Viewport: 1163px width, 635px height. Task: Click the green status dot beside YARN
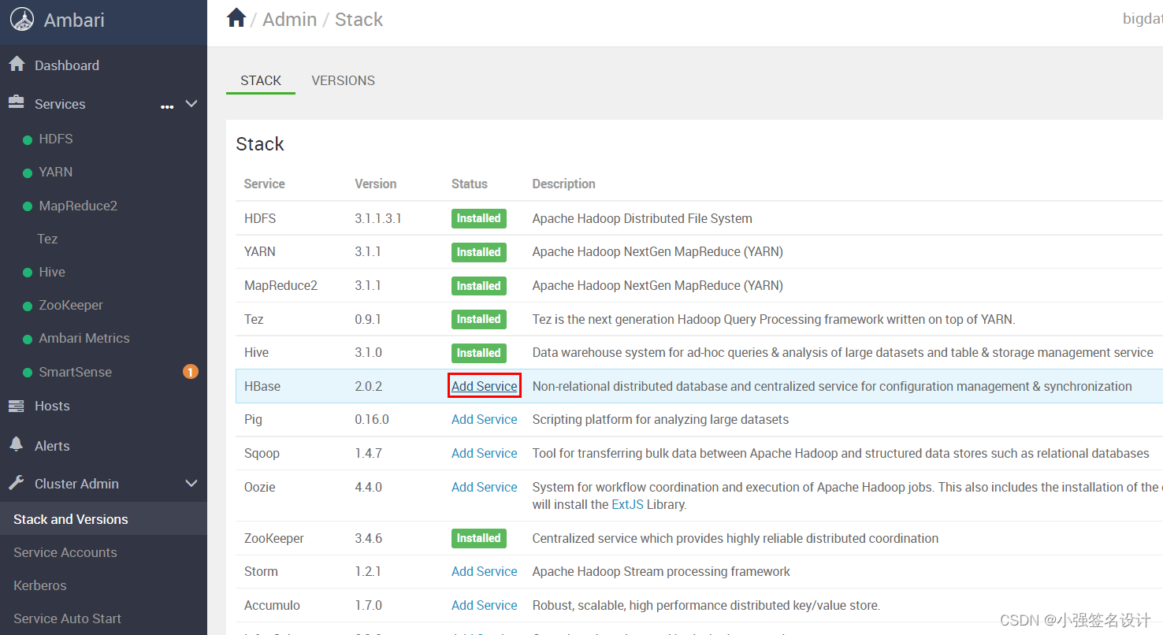(28, 173)
